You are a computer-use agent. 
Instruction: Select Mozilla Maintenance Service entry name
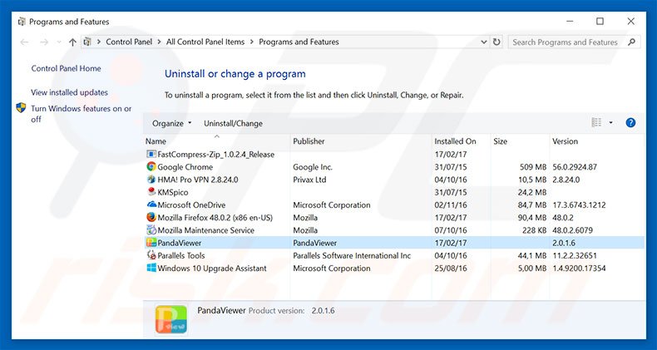[205, 229]
